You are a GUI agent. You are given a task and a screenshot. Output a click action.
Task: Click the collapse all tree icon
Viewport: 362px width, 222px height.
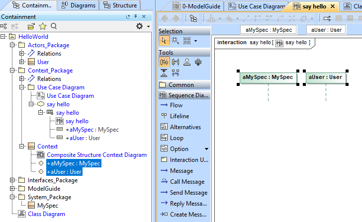(3, 26)
